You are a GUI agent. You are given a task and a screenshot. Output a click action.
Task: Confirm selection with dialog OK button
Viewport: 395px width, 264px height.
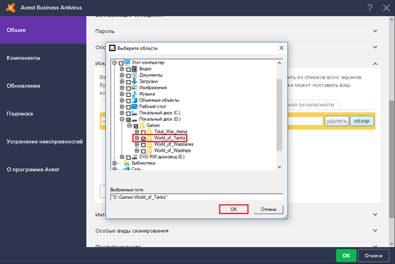tap(234, 209)
